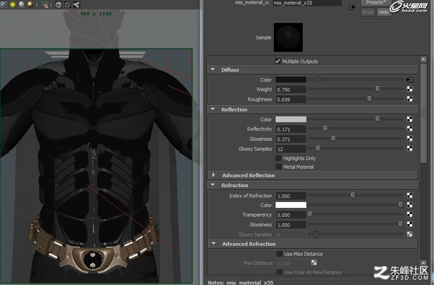The width and height of the screenshot is (434, 285).
Task: Click the Reflectivity value field 0.171
Action: [291, 129]
